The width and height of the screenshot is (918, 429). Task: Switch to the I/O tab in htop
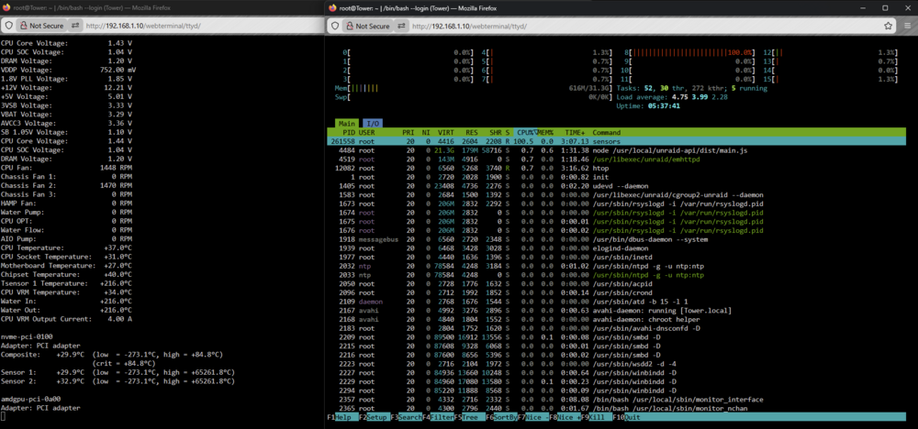pyautogui.click(x=373, y=124)
